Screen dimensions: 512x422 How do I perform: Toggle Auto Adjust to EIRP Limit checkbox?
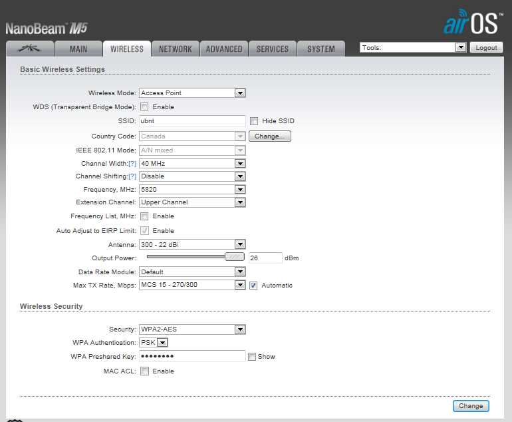[x=144, y=231]
